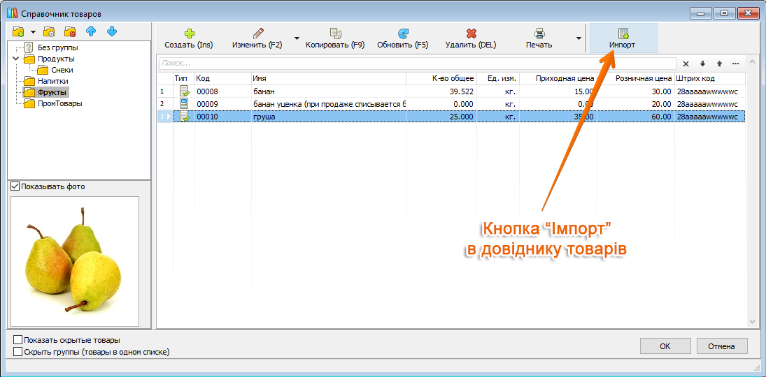
Task: Clear search with the X icon
Action: click(x=686, y=64)
